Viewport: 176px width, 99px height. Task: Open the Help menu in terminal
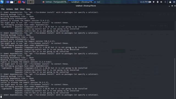click(x=28, y=9)
